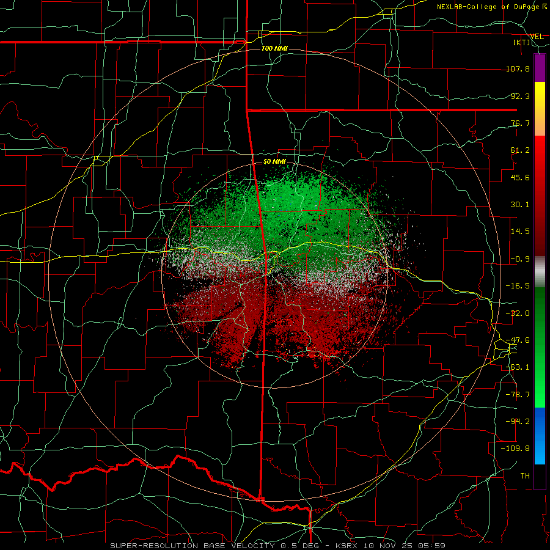This screenshot has height=550, width=550.
Task: Click the -94.2 velocity scale value
Action: [x=518, y=421]
